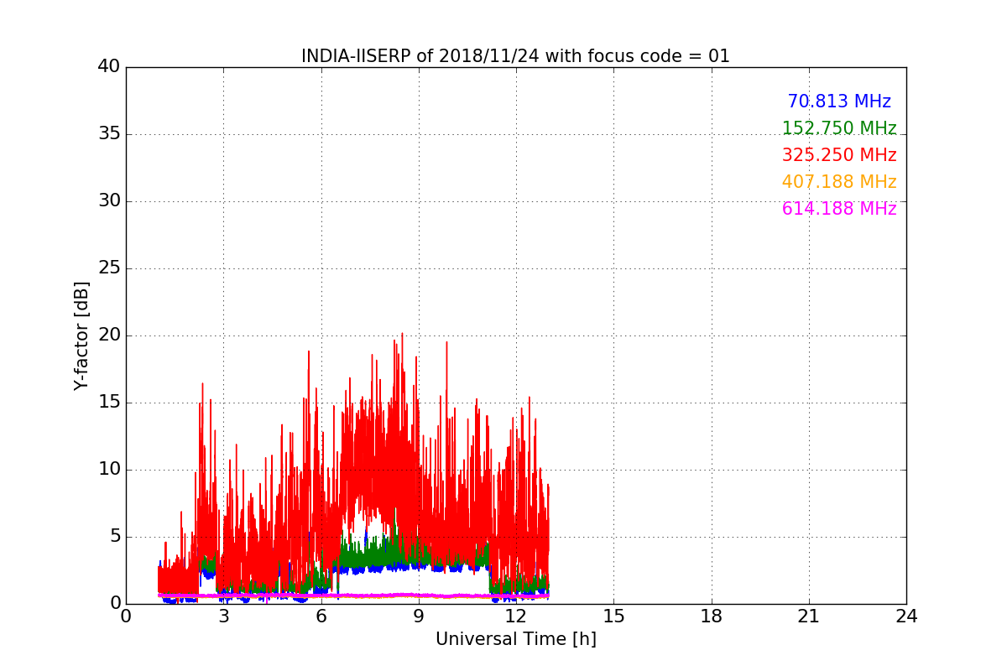Click the x-axis tick label 15
The image size is (1007, 671).
coord(613,616)
